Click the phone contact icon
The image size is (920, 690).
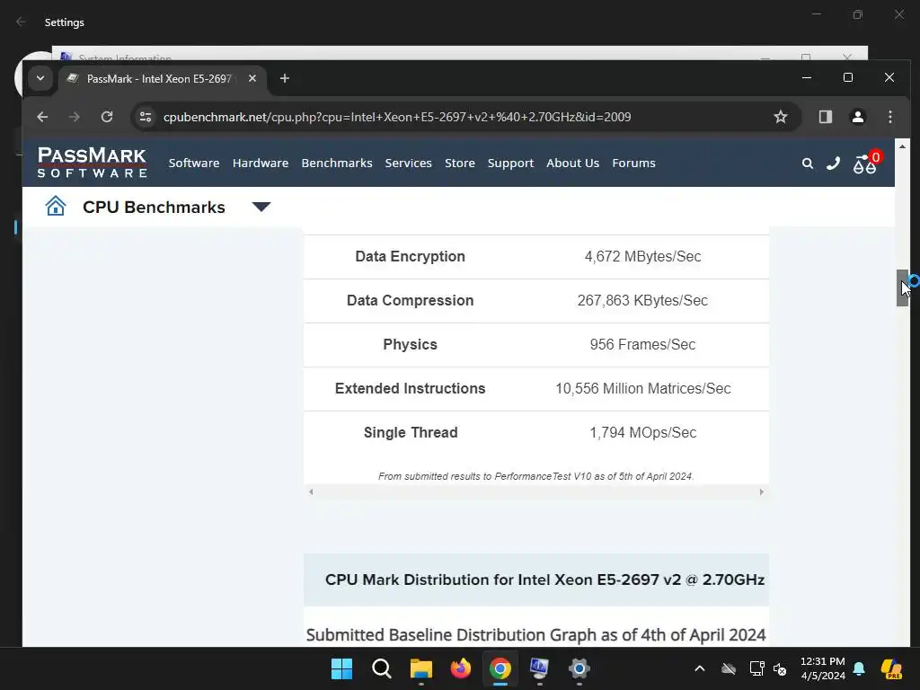(833, 164)
